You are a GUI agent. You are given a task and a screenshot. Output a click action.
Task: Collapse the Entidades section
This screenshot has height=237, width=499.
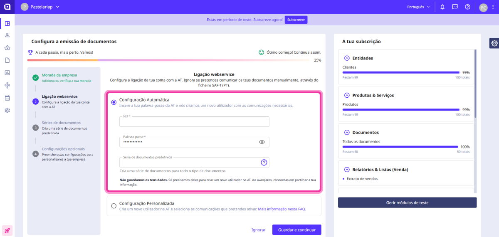pyautogui.click(x=347, y=58)
